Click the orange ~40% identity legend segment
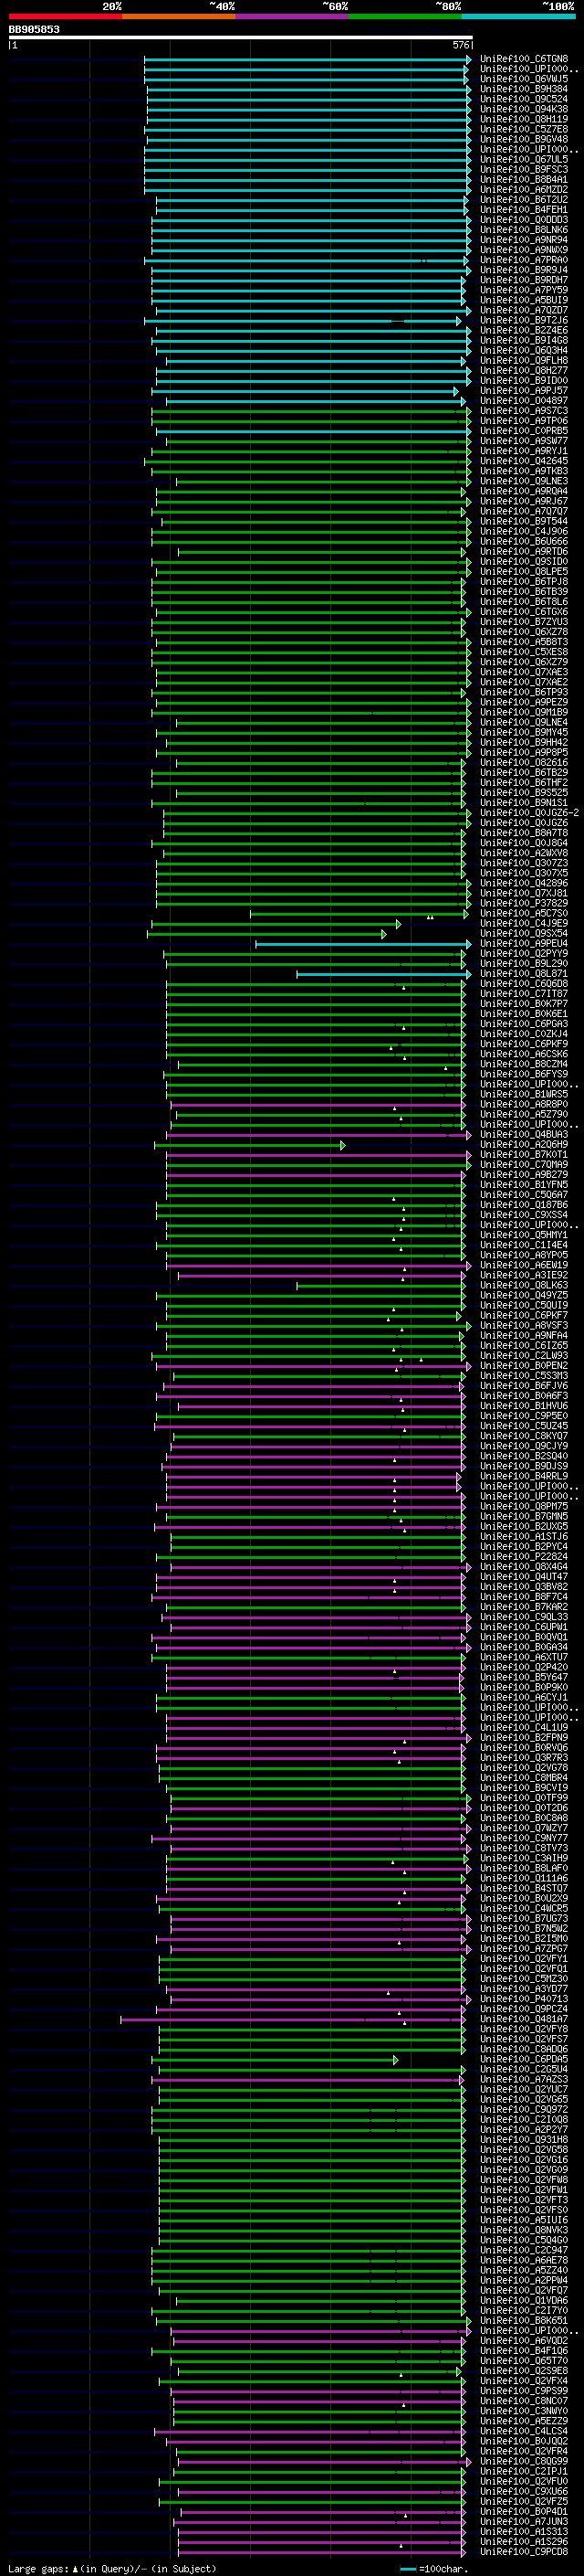584x2576 pixels. click(x=179, y=16)
